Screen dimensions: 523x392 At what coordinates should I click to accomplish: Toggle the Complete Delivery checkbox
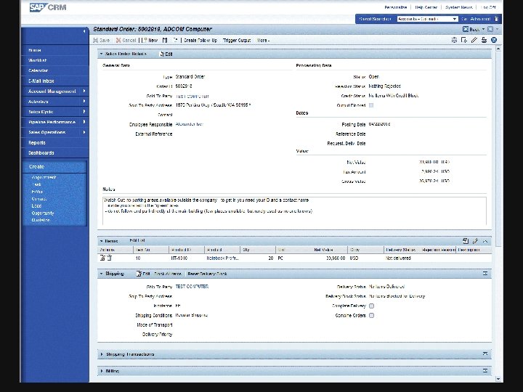coord(371,306)
